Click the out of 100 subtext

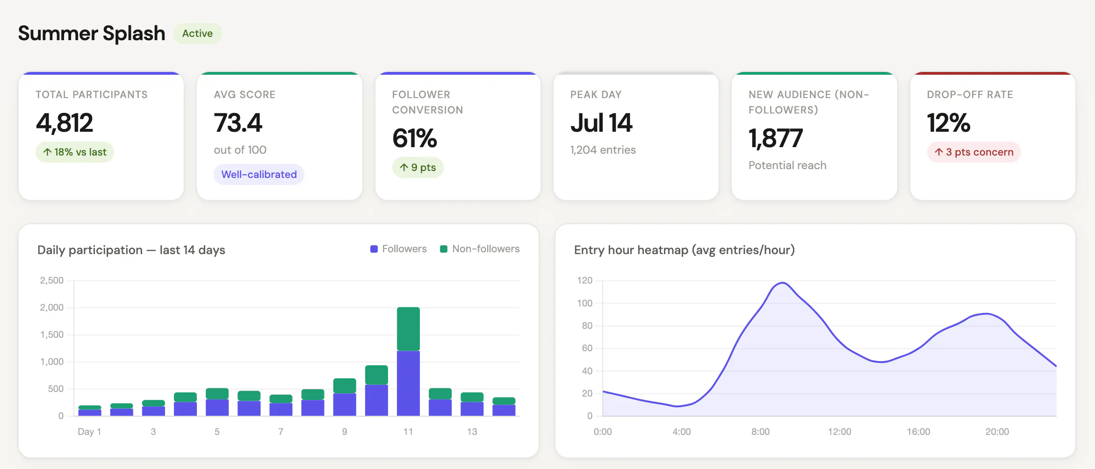point(240,150)
